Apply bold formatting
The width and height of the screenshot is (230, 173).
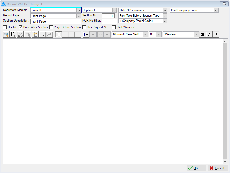point(203,35)
